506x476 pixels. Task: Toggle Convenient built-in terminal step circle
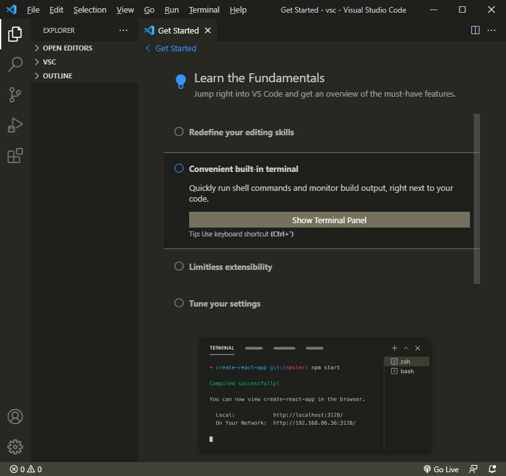(179, 168)
